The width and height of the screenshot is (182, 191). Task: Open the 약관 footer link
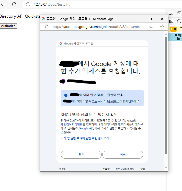tap(143, 169)
